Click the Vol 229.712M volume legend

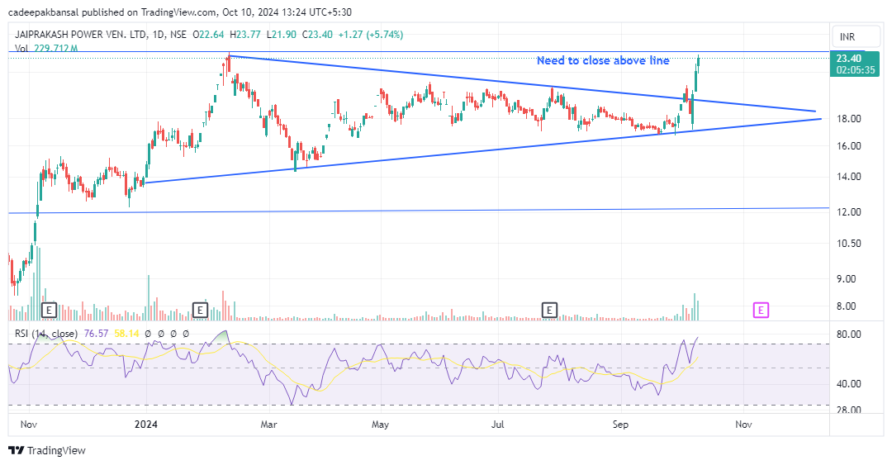46,49
